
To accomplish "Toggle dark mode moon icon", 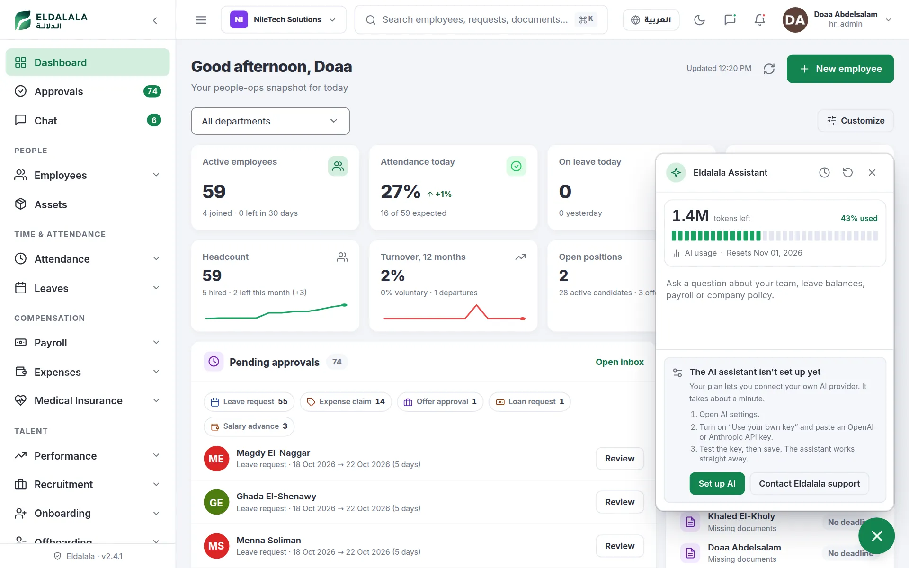I will point(699,20).
